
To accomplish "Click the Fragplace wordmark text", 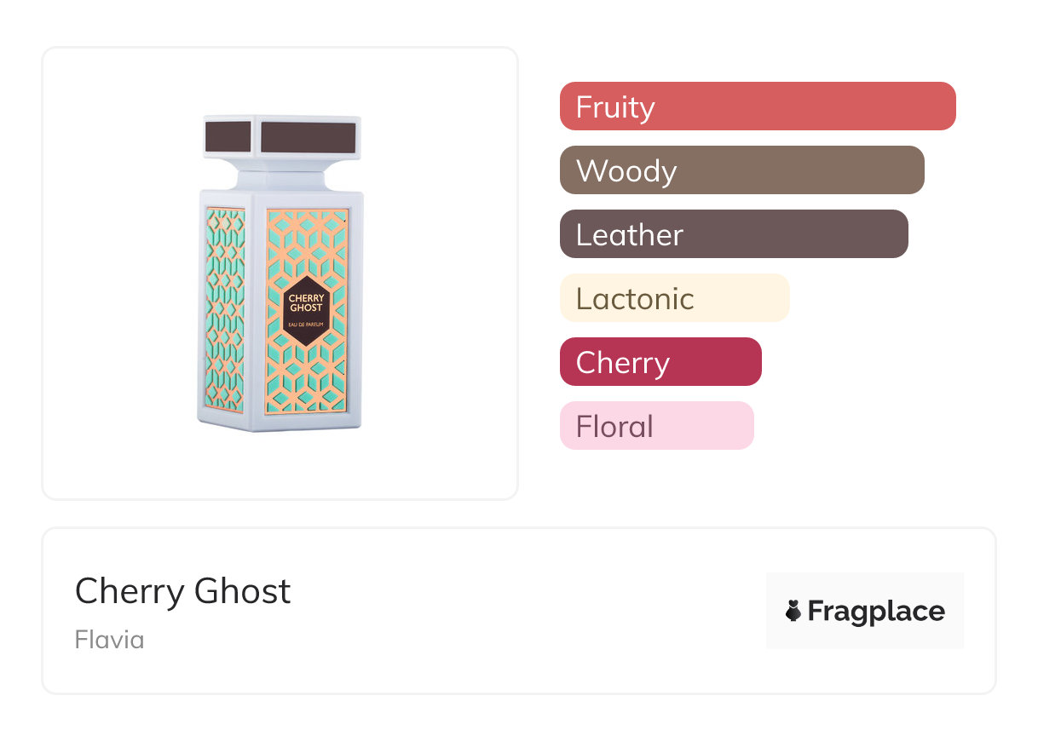I will tap(876, 612).
